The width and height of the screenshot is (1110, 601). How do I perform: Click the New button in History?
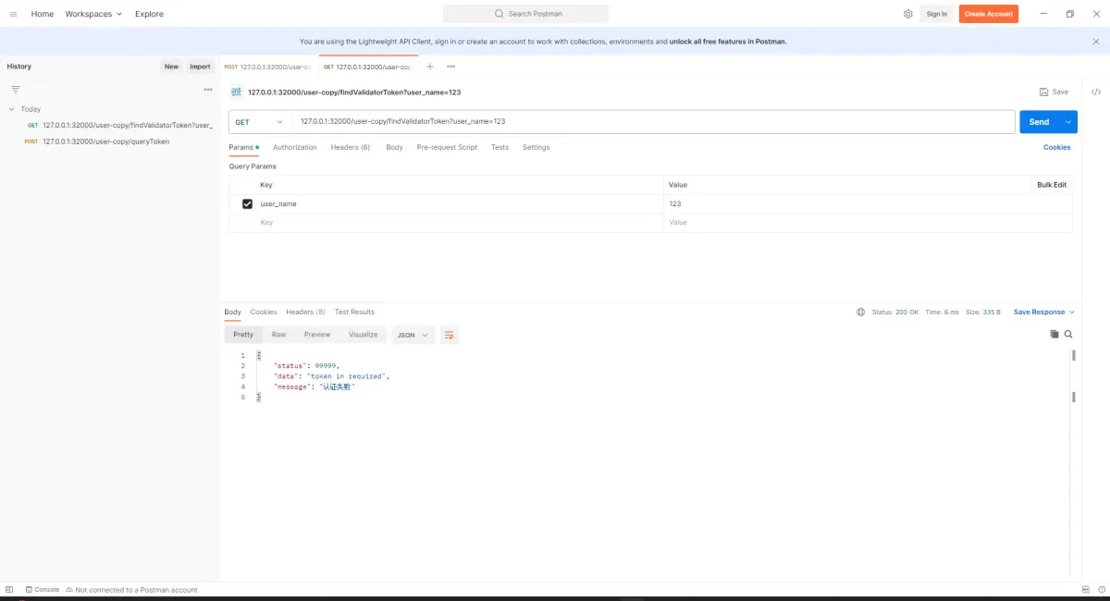[171, 67]
